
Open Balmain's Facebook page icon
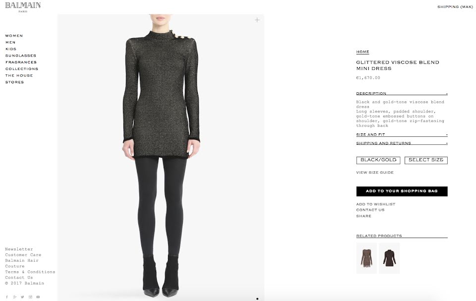[6, 297]
